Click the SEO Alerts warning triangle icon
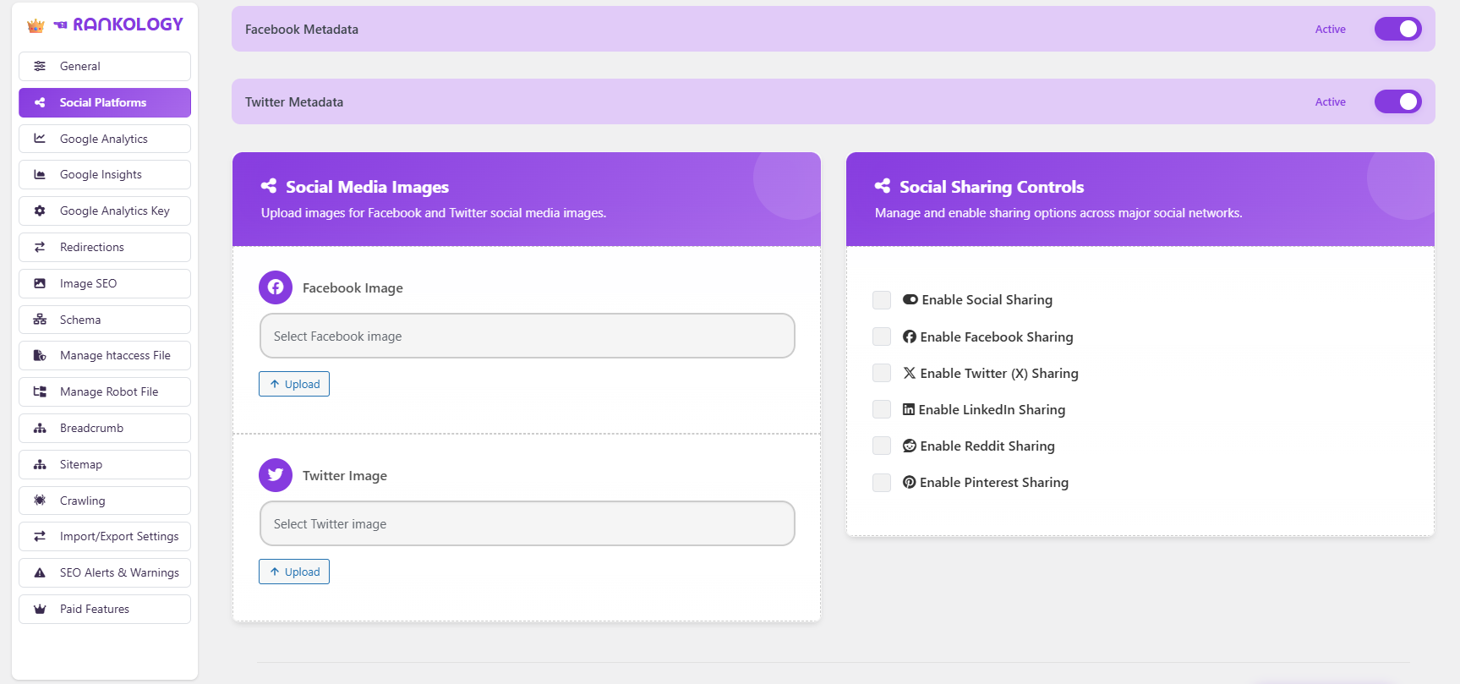 [x=40, y=572]
